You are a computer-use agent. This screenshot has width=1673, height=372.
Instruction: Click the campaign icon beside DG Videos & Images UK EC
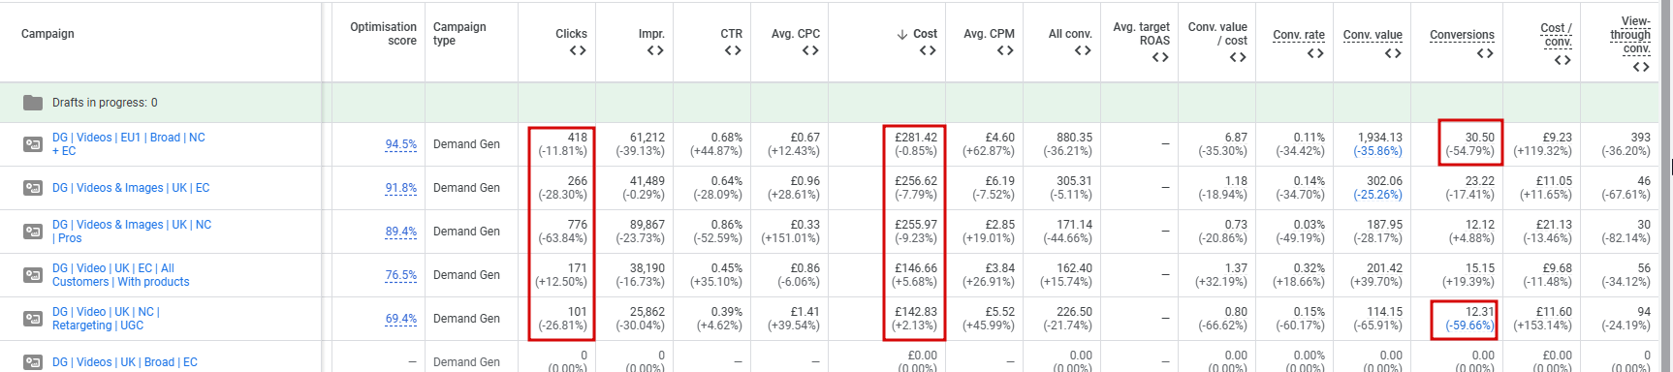[33, 188]
